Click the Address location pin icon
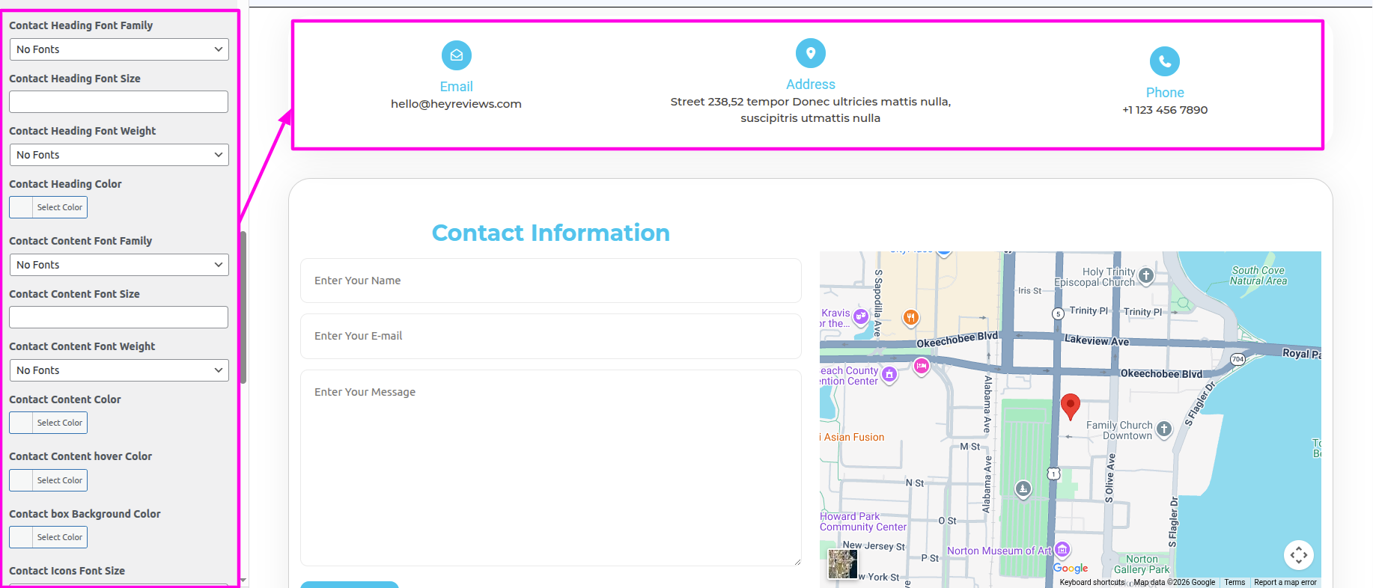Viewport: 1373px width, 588px height. click(x=811, y=53)
